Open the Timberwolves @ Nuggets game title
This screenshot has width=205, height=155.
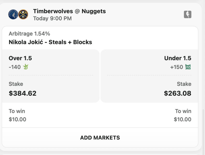coord(69,11)
